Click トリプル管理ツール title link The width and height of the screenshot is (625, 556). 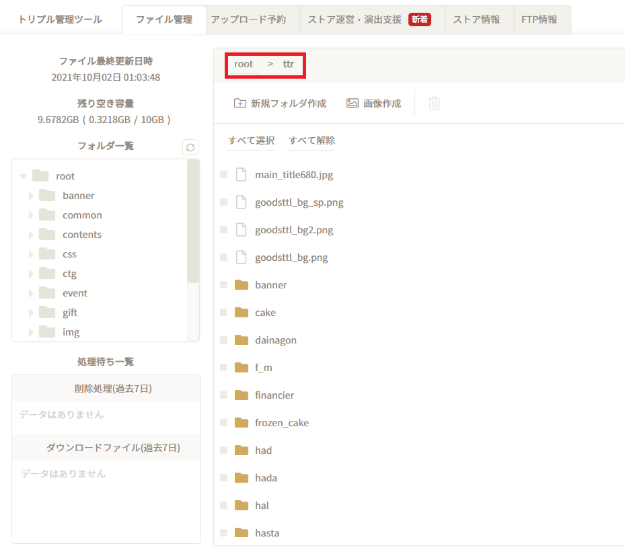[60, 19]
